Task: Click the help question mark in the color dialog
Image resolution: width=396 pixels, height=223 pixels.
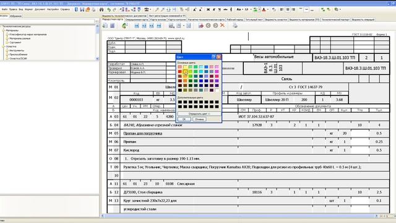Action: click(213, 57)
